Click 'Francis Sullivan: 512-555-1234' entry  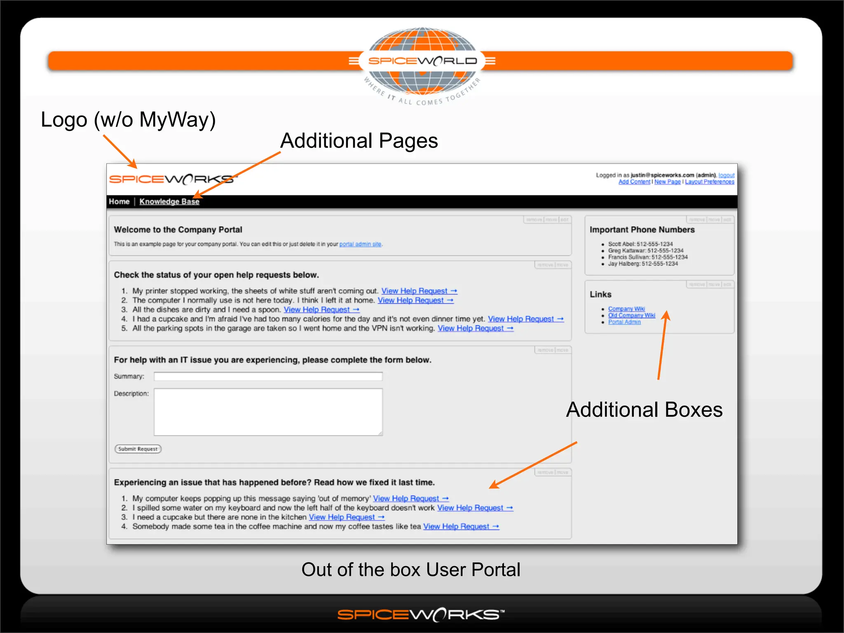(648, 257)
